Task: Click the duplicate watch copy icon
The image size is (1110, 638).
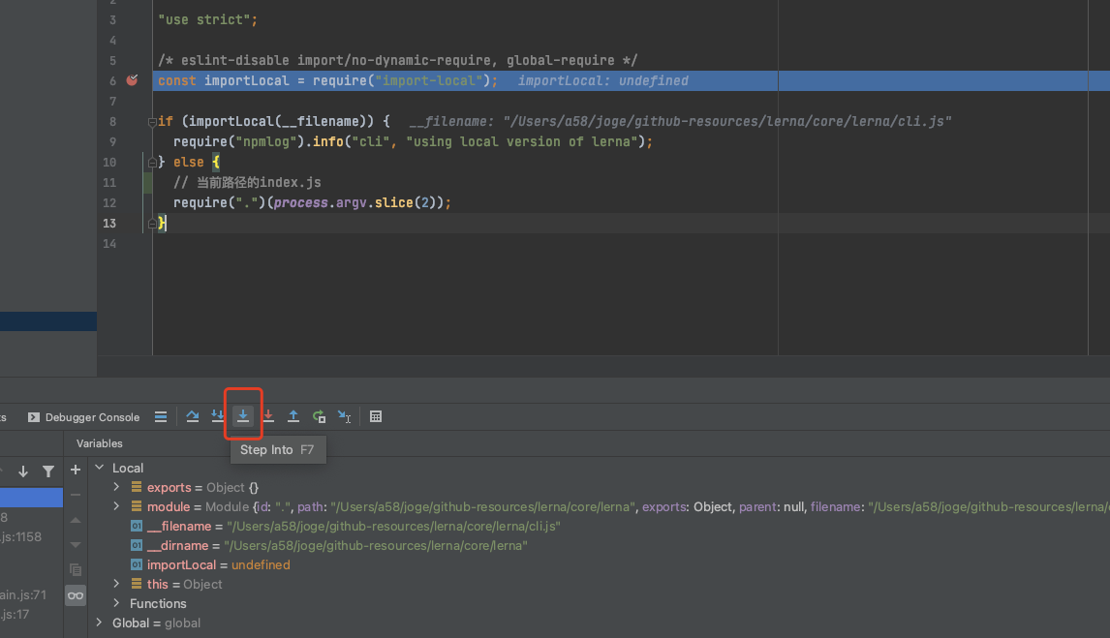Action: pyautogui.click(x=76, y=569)
